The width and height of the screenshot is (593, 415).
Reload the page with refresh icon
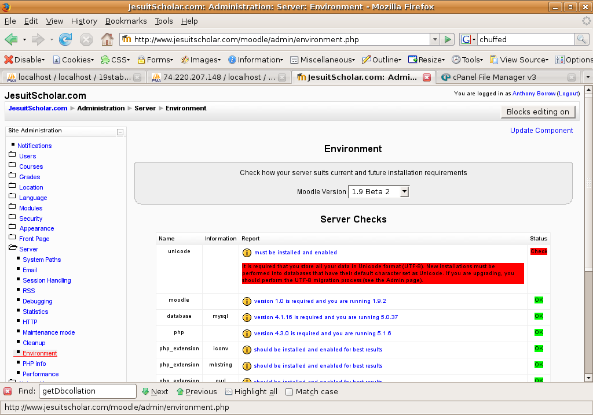pos(65,39)
